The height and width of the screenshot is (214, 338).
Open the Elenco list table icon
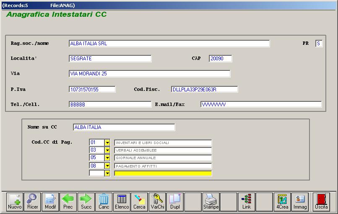coord(122,202)
